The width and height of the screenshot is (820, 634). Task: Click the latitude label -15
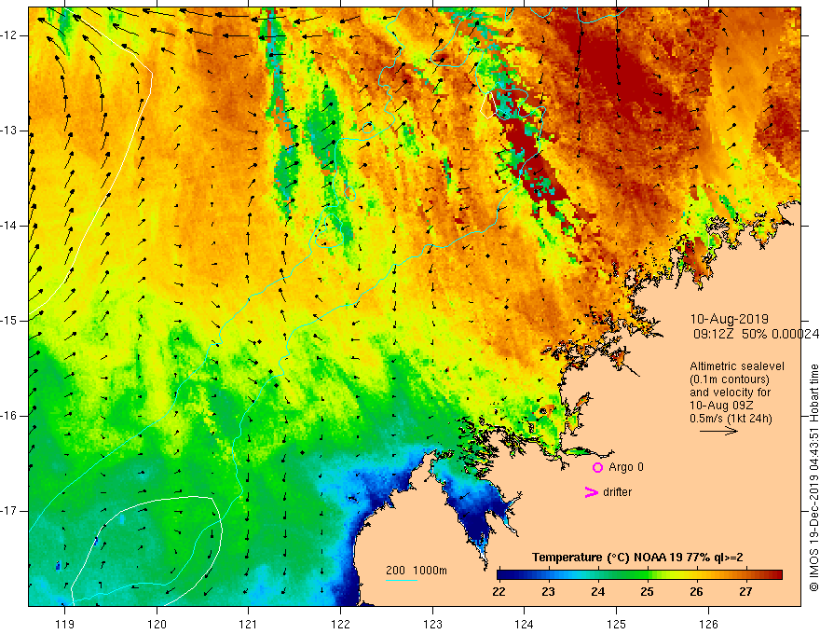point(9,321)
